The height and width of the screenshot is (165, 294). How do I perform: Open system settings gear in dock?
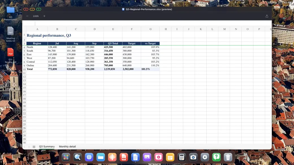205,157
